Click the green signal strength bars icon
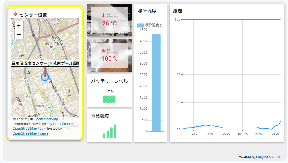The image size is (288, 163). pyautogui.click(x=109, y=131)
